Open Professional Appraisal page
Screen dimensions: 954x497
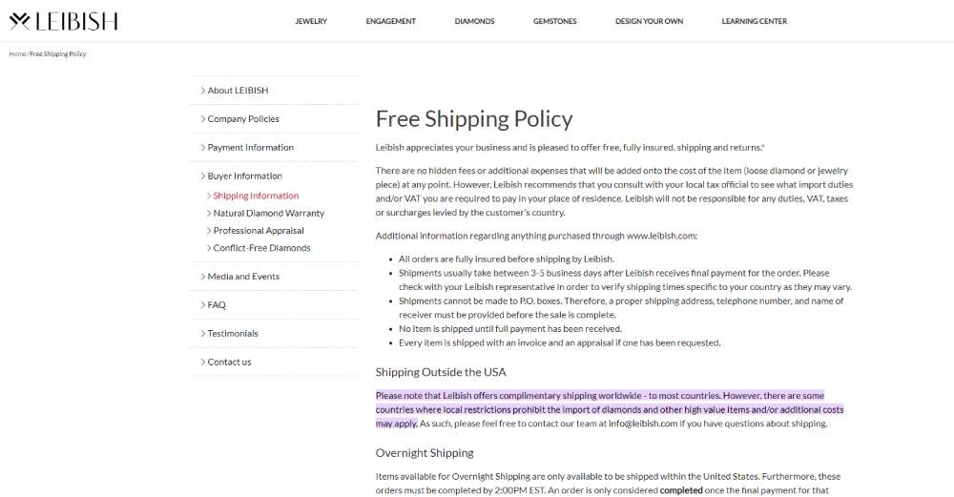tap(259, 231)
